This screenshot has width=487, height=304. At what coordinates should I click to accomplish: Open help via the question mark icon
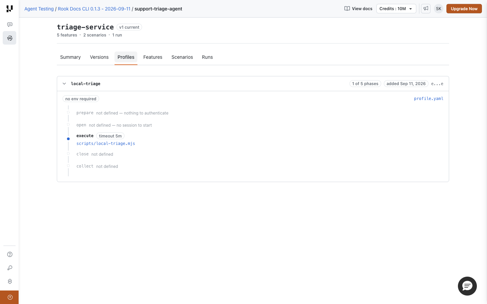10,254
